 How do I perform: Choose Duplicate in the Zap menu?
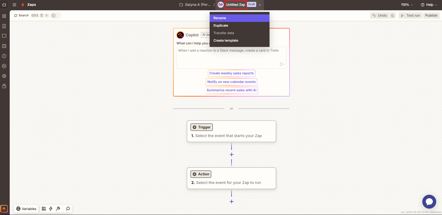click(240, 26)
